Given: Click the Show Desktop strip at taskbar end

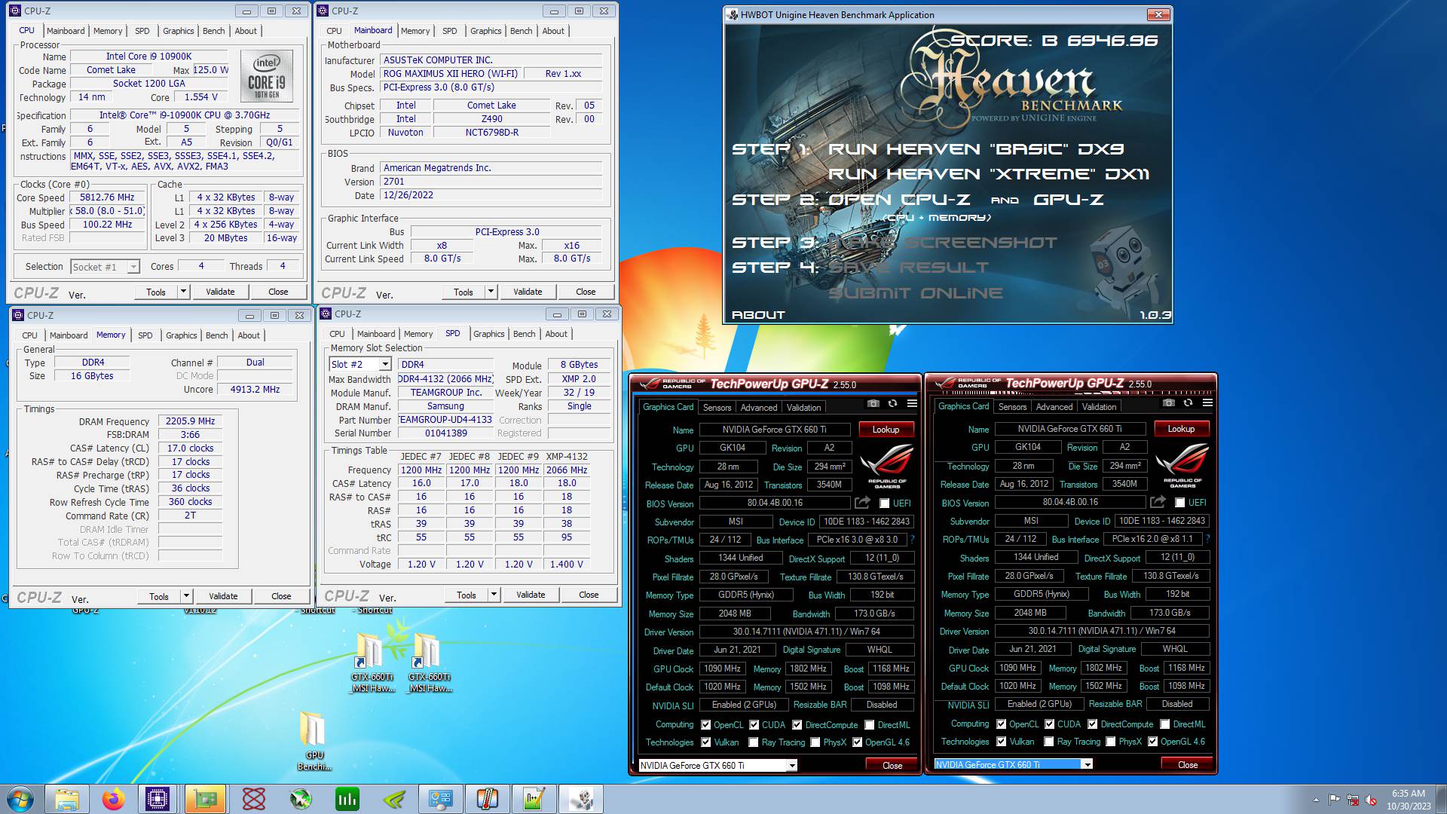Looking at the screenshot, I should (1441, 799).
